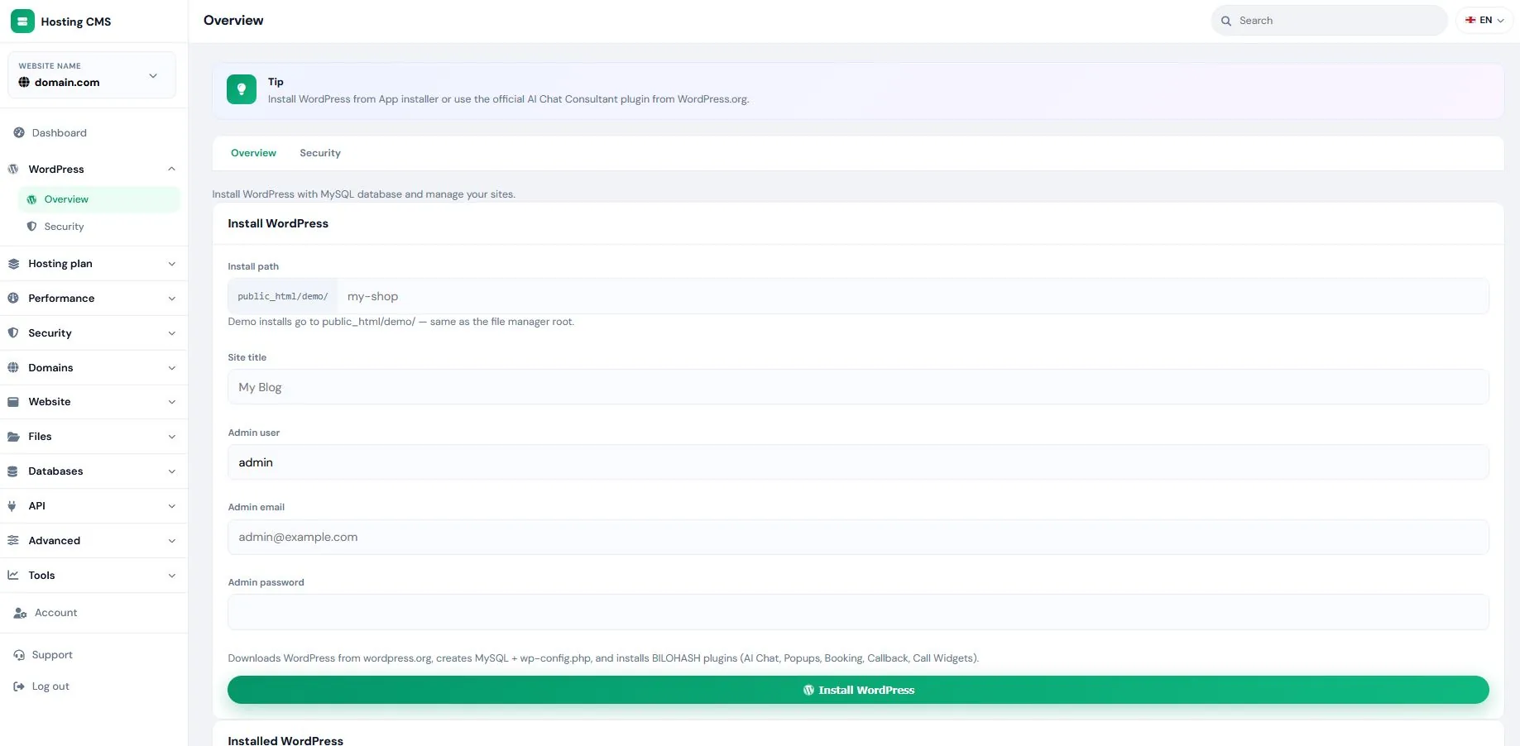The height and width of the screenshot is (746, 1520).
Task: Click the search magnifier icon
Action: pyautogui.click(x=1226, y=21)
